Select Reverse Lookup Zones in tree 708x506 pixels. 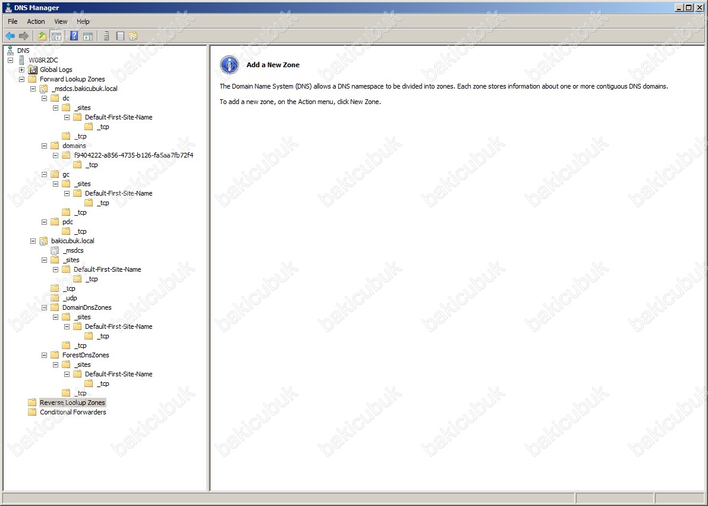[x=72, y=403]
